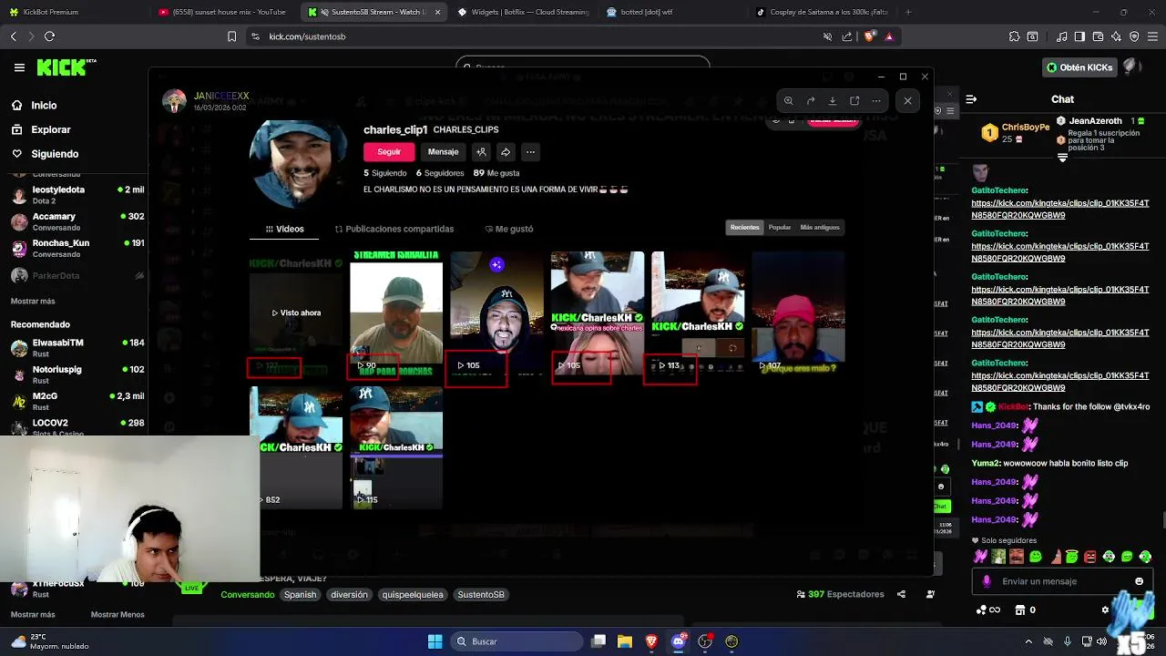Click the diversión stream tag
The width and height of the screenshot is (1166, 656).
pyautogui.click(x=349, y=595)
